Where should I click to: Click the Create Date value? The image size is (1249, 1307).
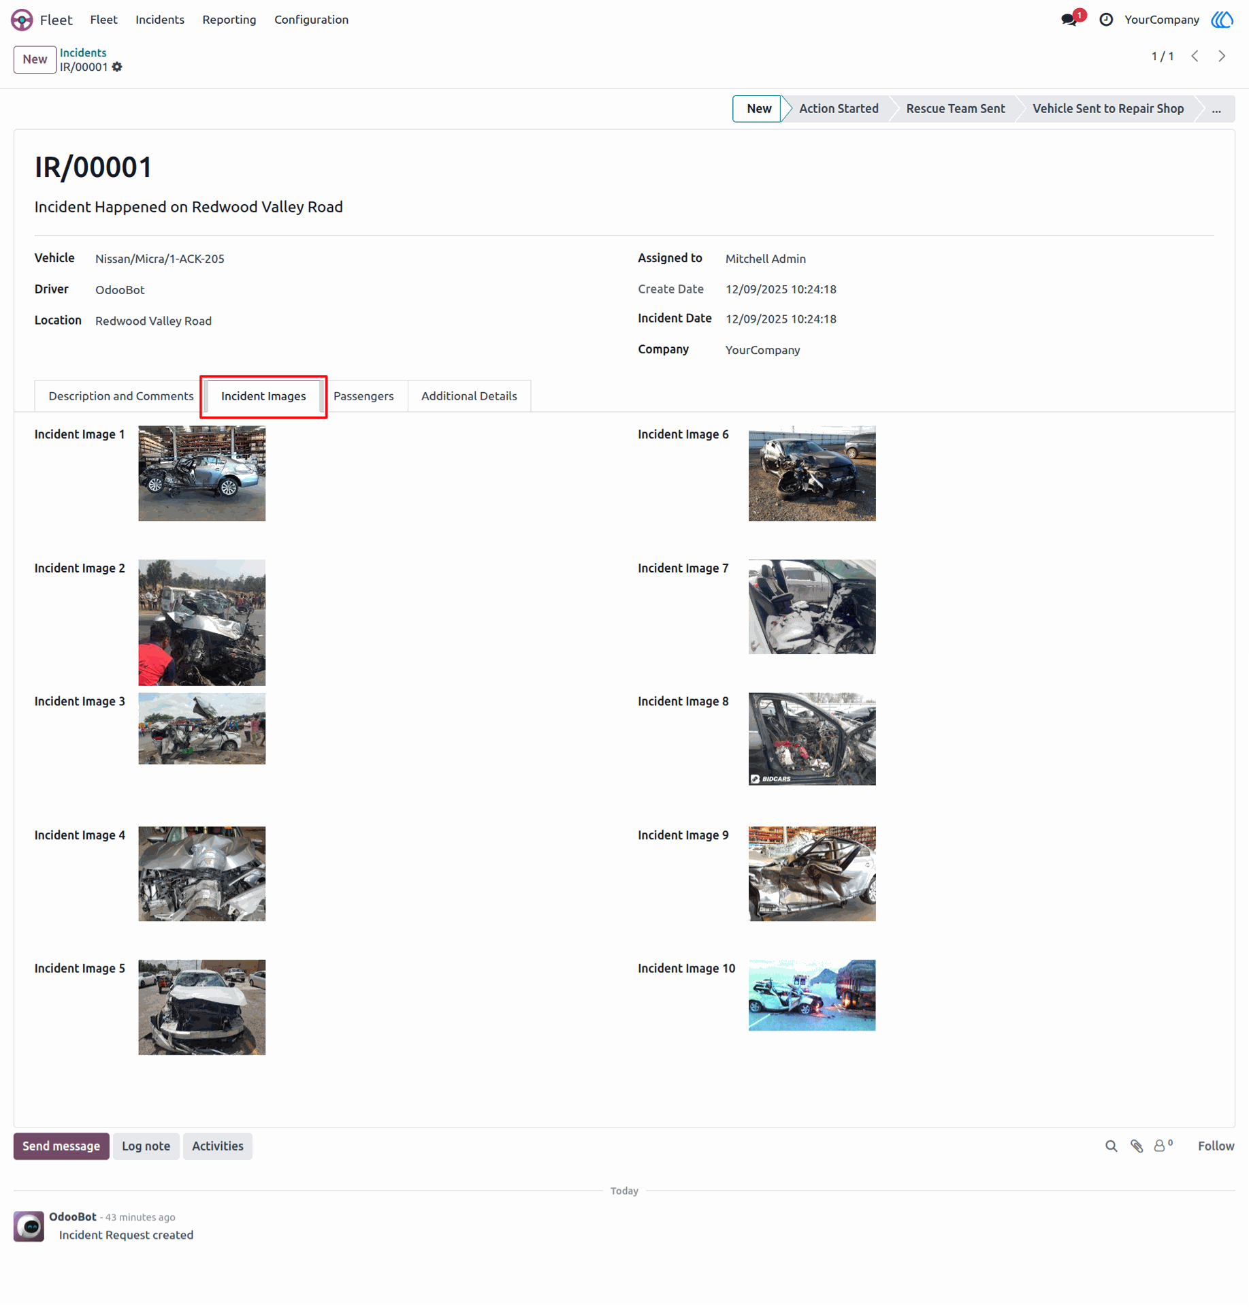781,289
